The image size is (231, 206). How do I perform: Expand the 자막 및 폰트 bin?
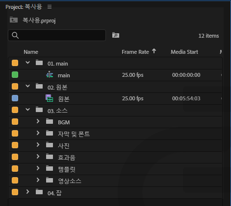click(x=38, y=133)
